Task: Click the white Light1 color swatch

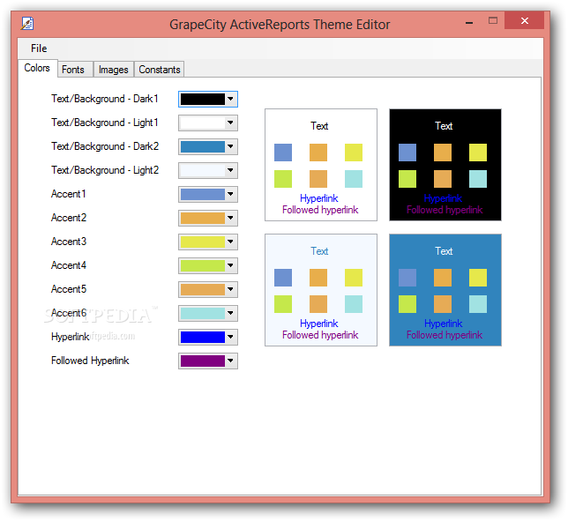Action: (x=203, y=123)
